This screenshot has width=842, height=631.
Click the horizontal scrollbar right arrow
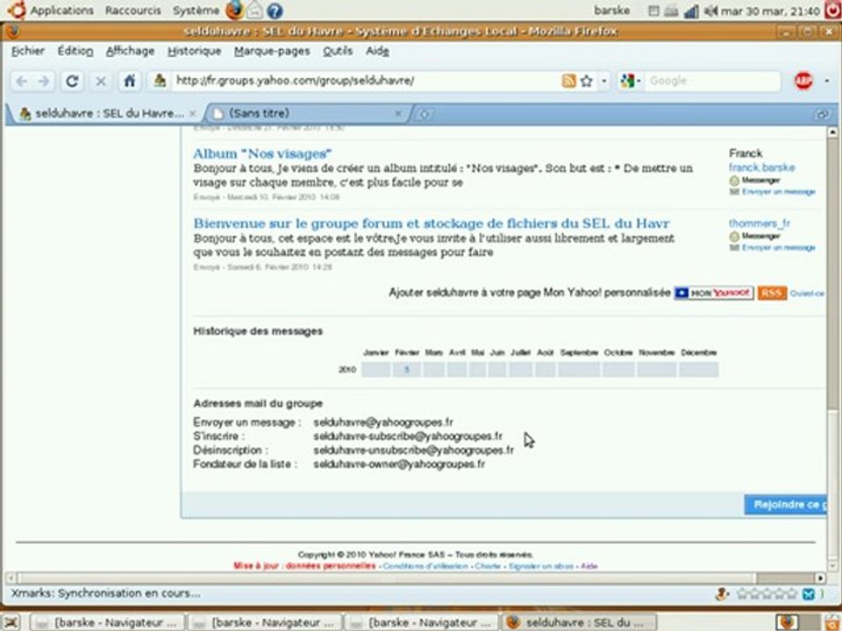(x=820, y=578)
